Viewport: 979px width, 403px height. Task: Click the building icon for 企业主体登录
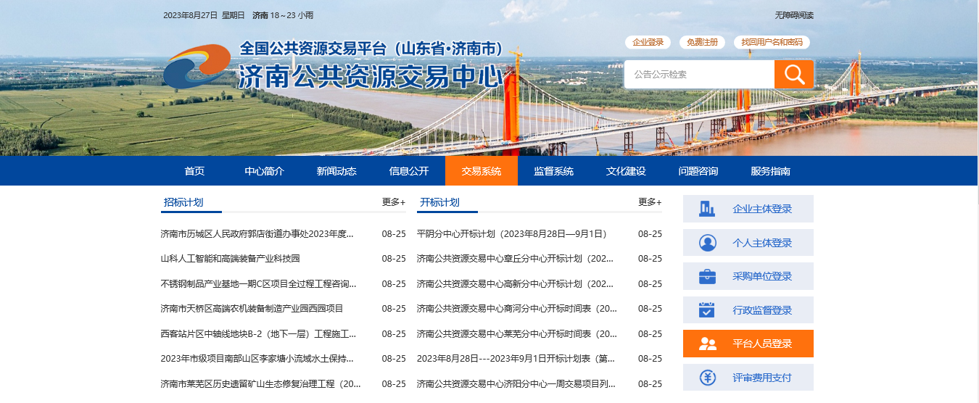tap(706, 209)
